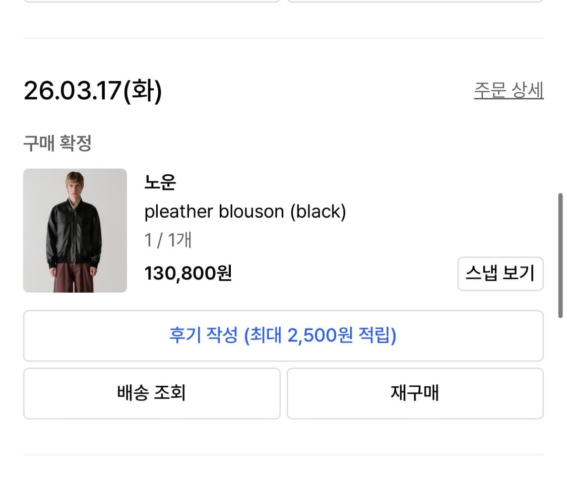This screenshot has height=478, width=567.
Task: Open order details for the March 17 purchase
Action: pos(509,91)
